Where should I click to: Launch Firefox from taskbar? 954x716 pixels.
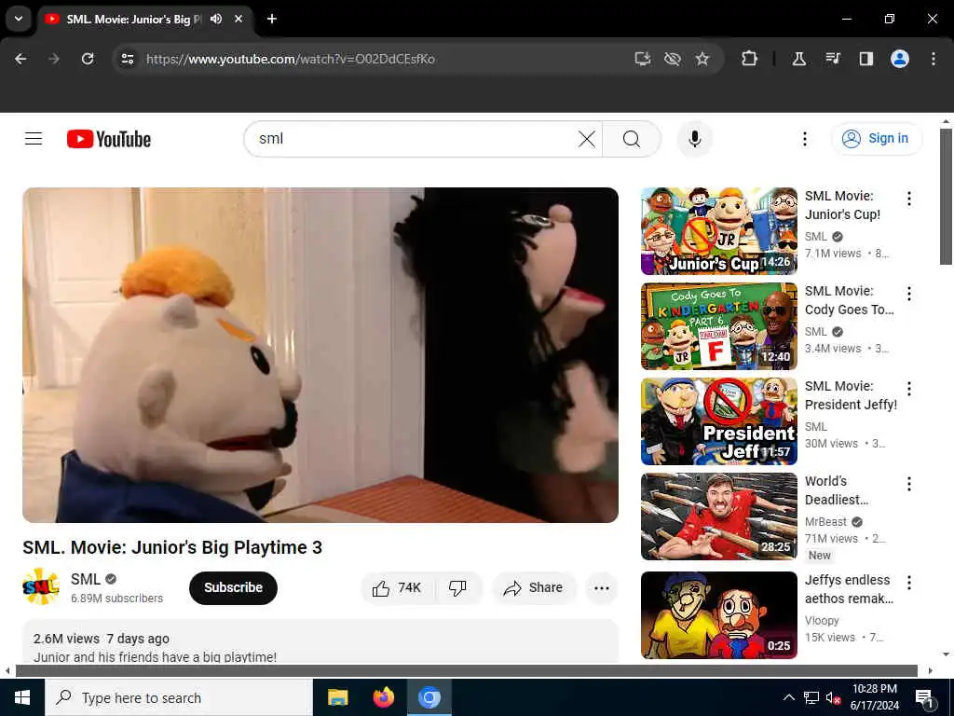pyautogui.click(x=383, y=697)
